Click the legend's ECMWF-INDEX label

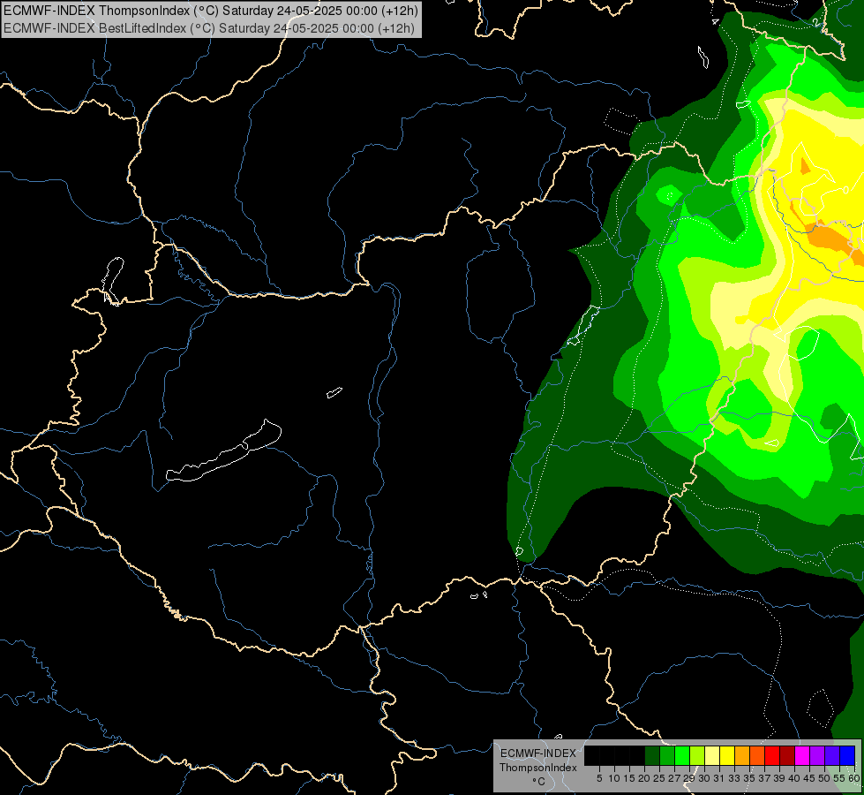[538, 753]
